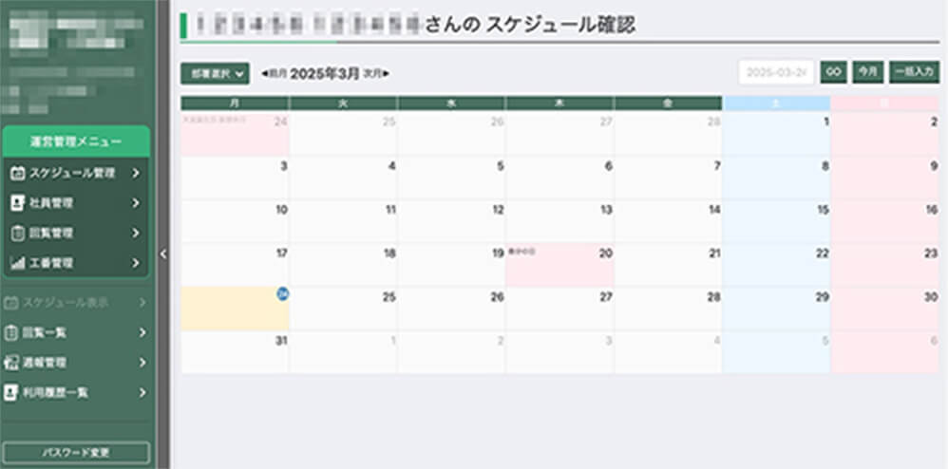Select the March 20 holiday cell
This screenshot has height=469, width=948.
pos(559,265)
